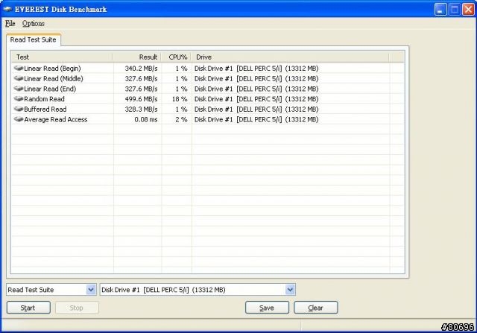Click the disk icon beside Average Read Access
The image size is (477, 333).
[x=19, y=119]
